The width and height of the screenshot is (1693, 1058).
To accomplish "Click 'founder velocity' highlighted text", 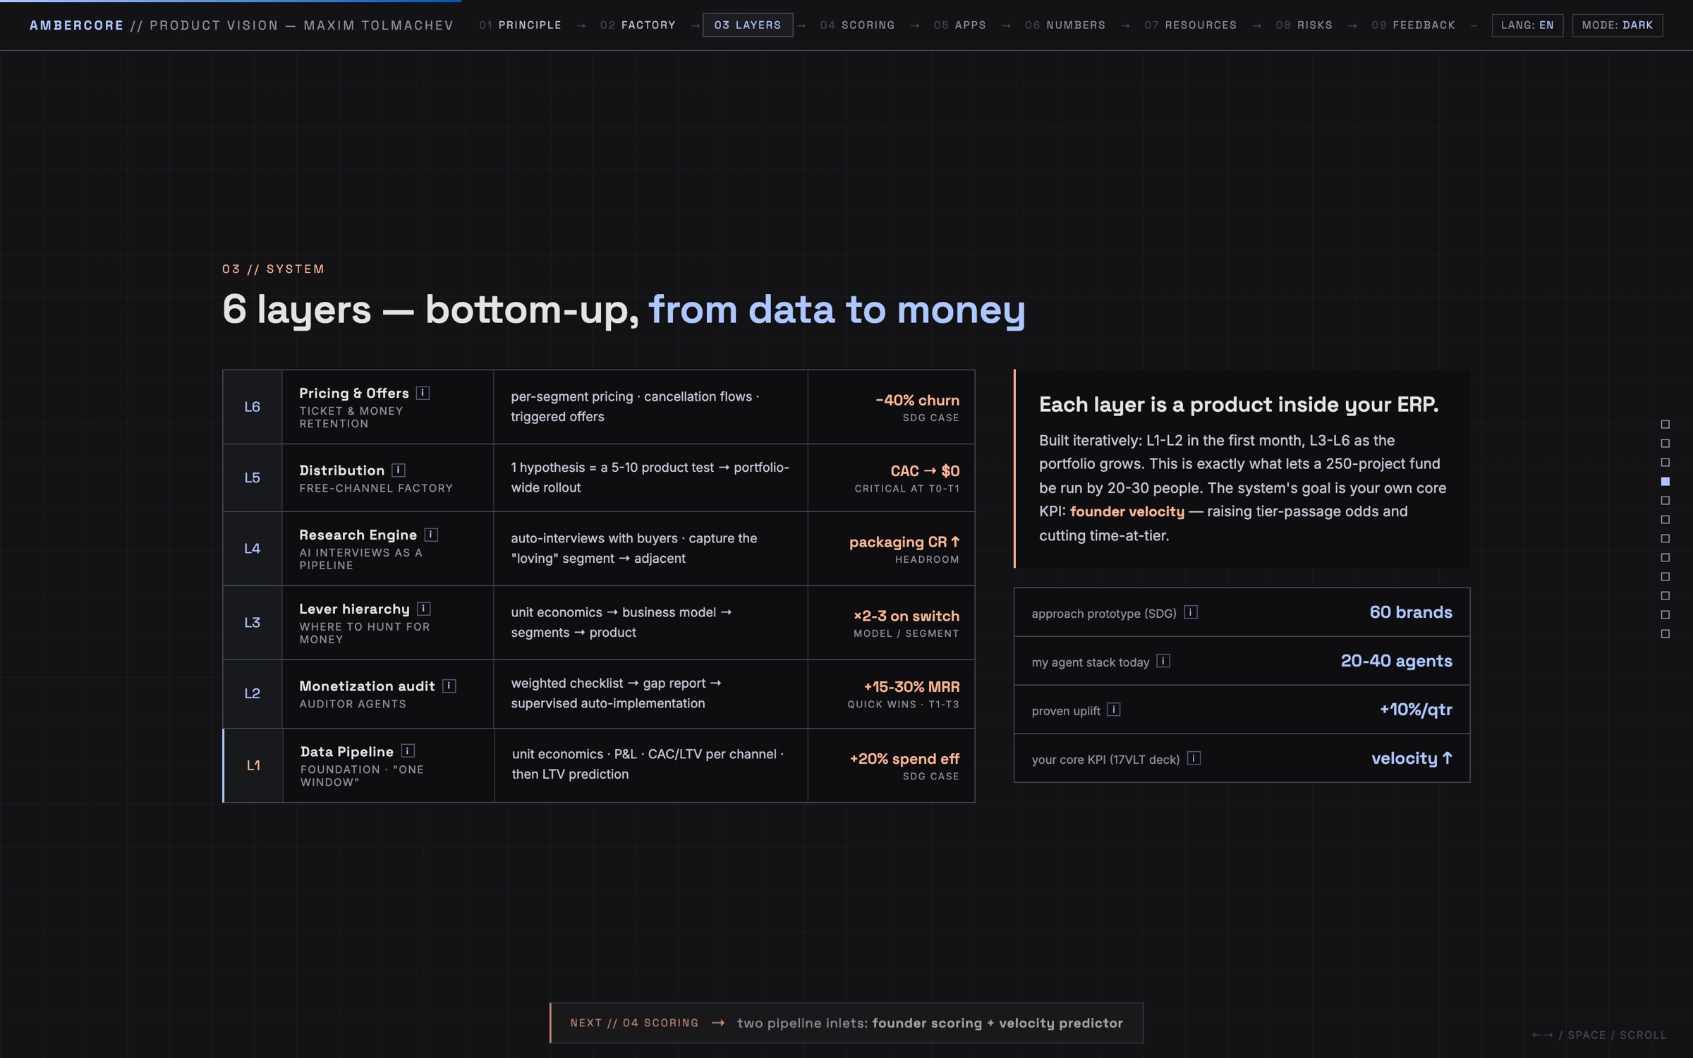I will coord(1127,512).
